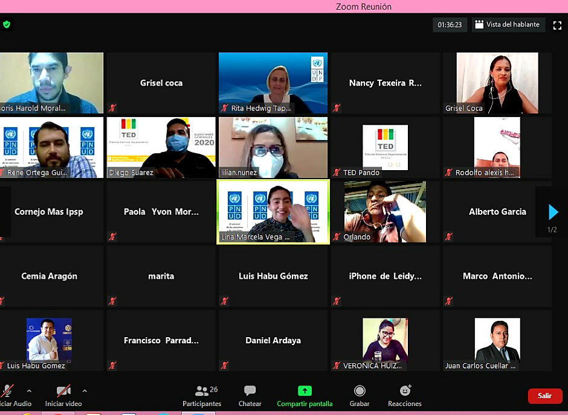
Task: Go to next page of participants
Action: 553,212
